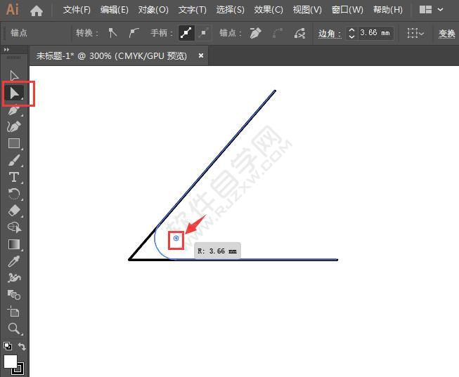The image size is (459, 377).
Task: Choose the Rectangle tool
Action: (14, 143)
